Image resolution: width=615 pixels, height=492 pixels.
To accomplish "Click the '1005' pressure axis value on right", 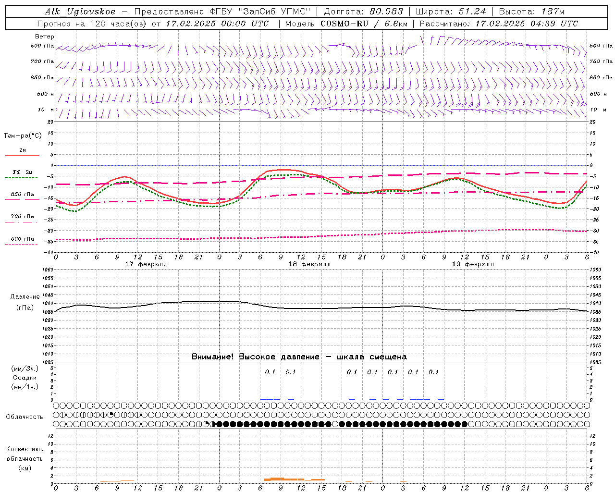I will pos(596,362).
